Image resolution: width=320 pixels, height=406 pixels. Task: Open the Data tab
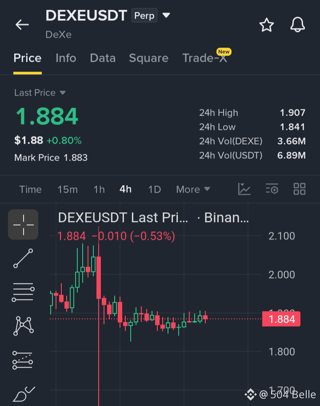(x=103, y=58)
